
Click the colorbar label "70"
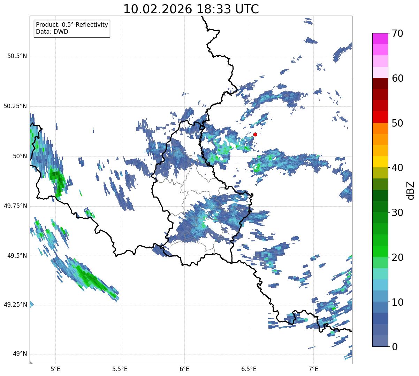397,33
